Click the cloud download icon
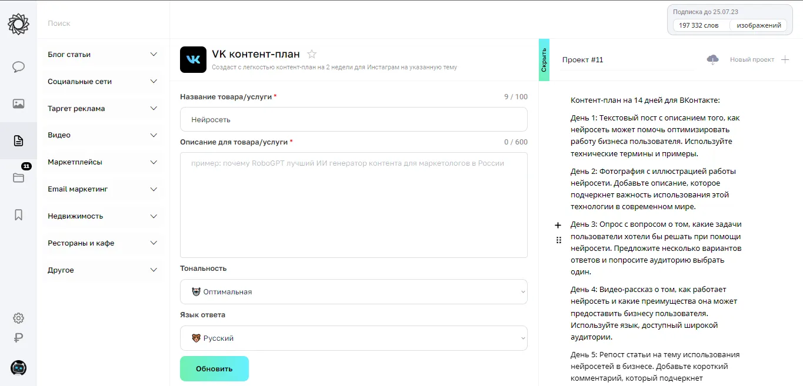The width and height of the screenshot is (803, 386). pyautogui.click(x=712, y=59)
